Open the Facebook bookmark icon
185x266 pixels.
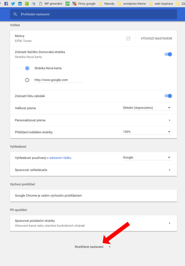click(x=6, y=4)
